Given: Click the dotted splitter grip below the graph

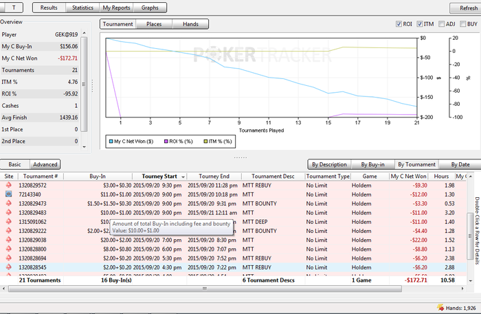Looking at the screenshot, I should coord(240,157).
